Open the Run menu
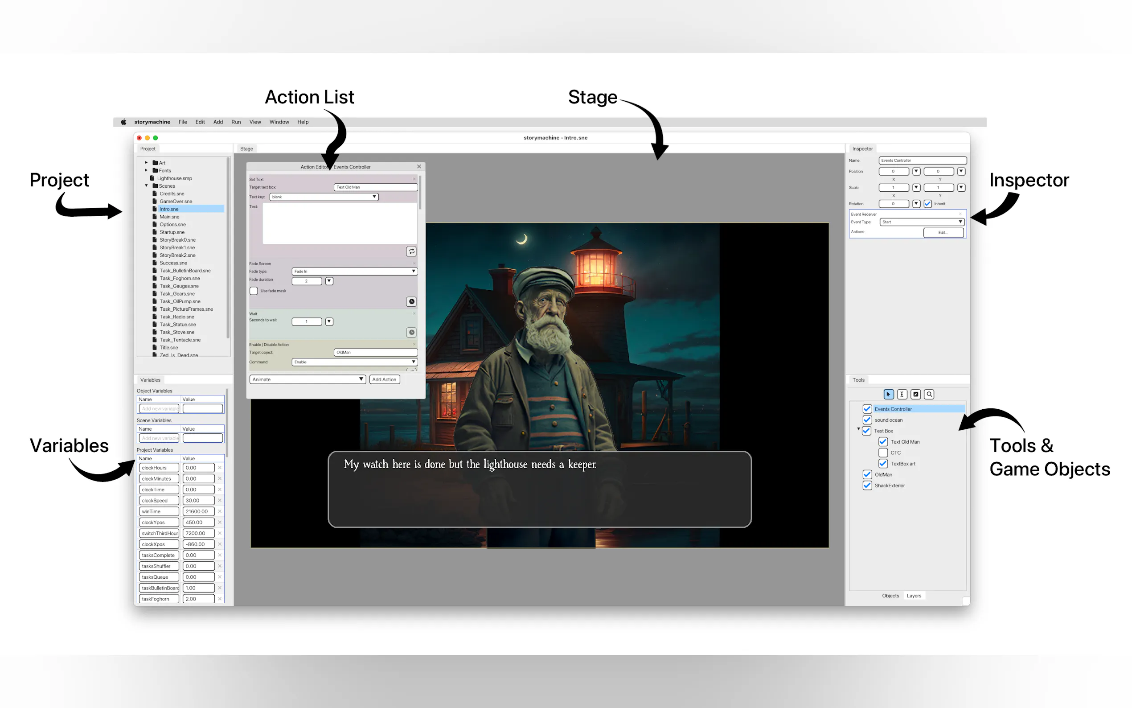Screen dimensions: 1132x708 pyautogui.click(x=236, y=122)
